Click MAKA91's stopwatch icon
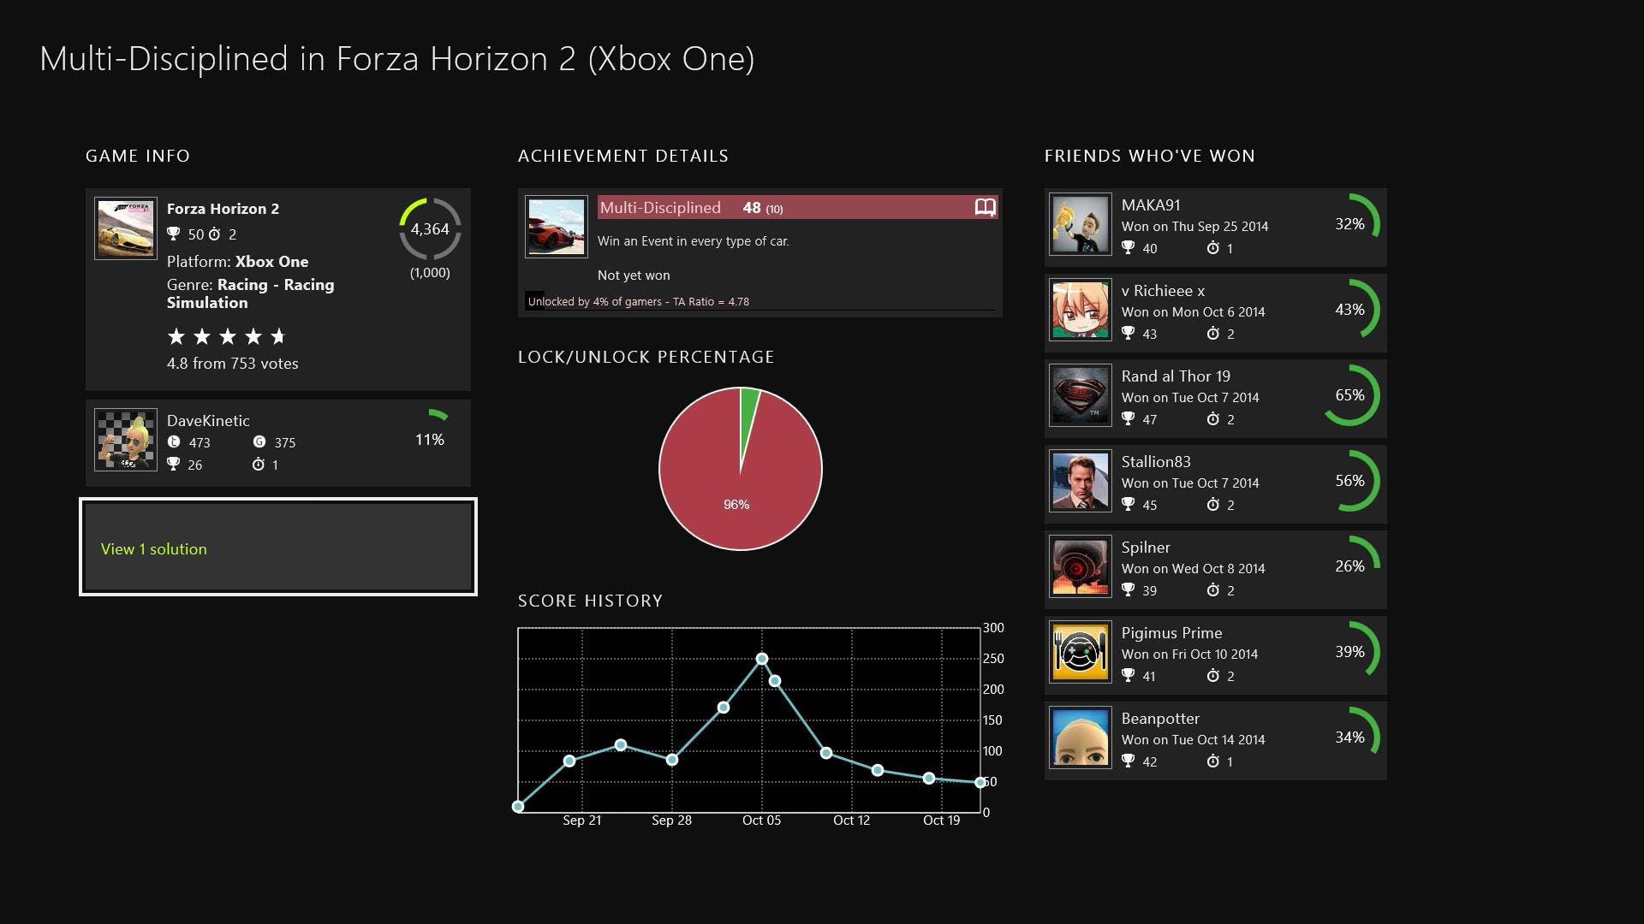 click(1213, 247)
